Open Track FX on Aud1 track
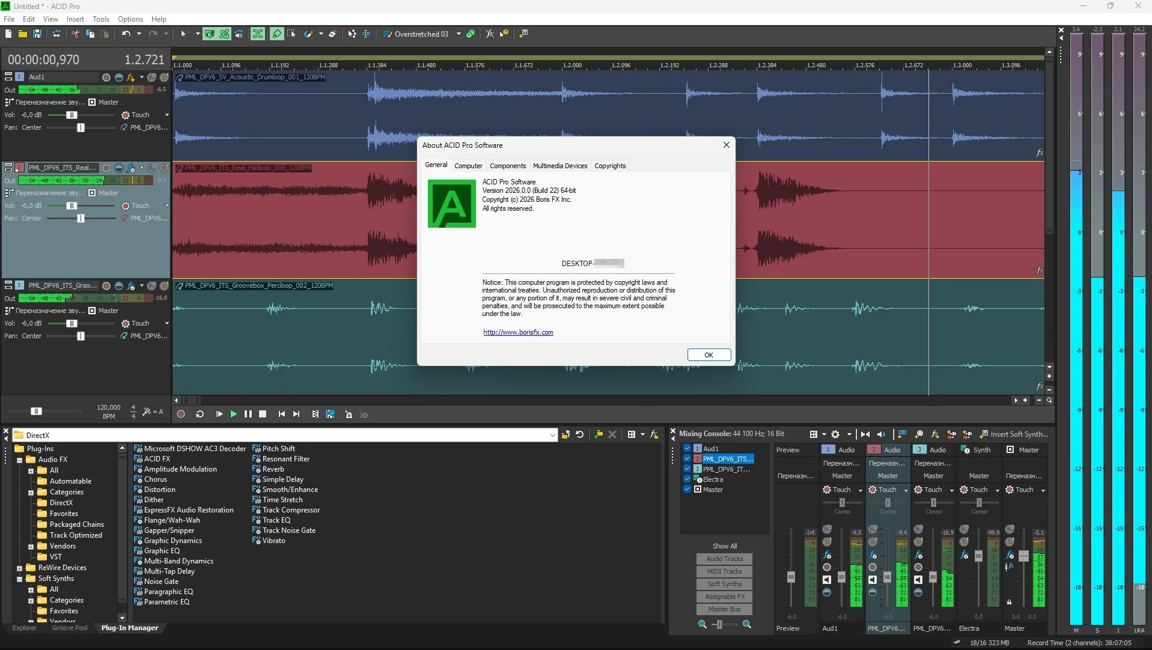Viewport: 1152px width, 650px height. [x=130, y=77]
